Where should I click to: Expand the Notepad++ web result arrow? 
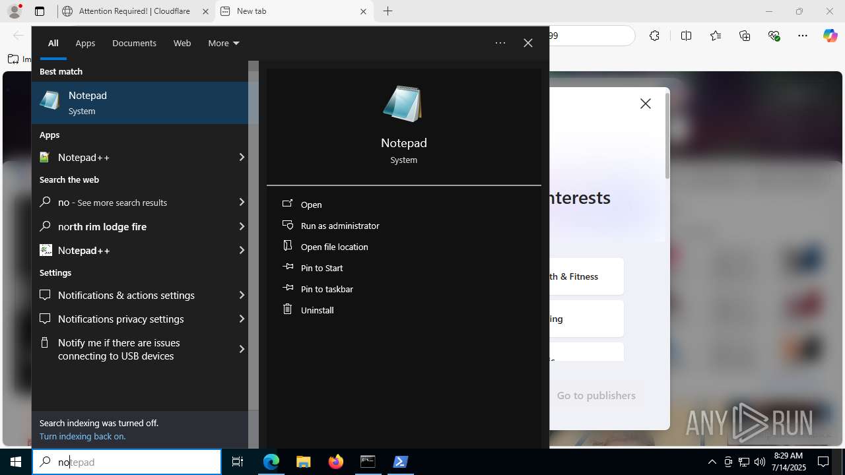(x=242, y=250)
